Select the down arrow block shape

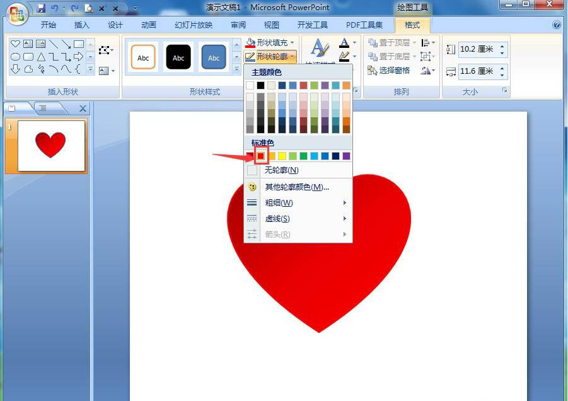pyautogui.click(x=15, y=69)
